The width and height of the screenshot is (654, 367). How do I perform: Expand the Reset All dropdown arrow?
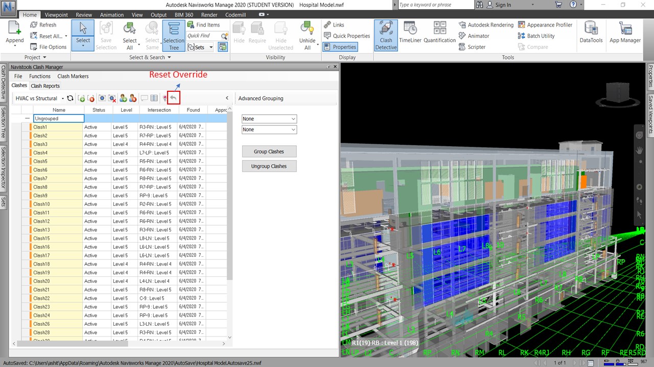coord(66,36)
